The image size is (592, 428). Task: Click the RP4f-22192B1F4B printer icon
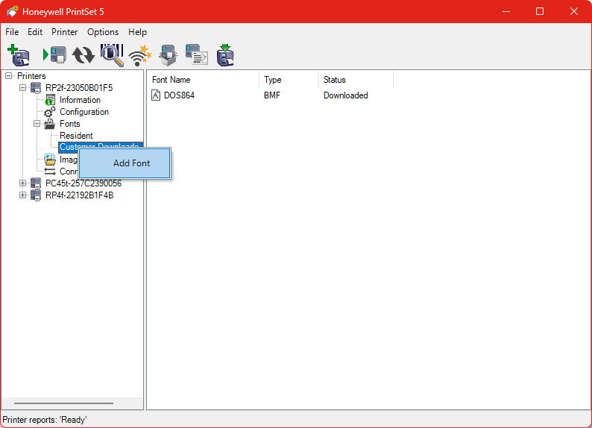36,195
